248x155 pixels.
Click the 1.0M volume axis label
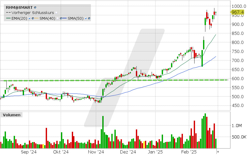tap(237, 126)
